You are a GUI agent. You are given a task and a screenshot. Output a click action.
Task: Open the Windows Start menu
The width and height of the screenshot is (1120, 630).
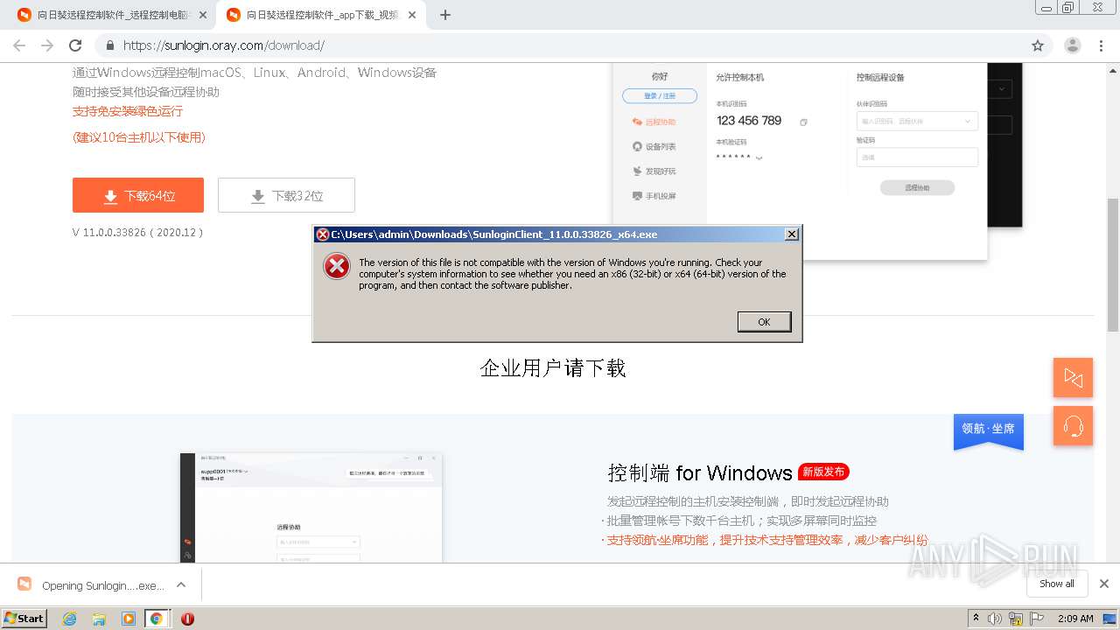(x=24, y=618)
